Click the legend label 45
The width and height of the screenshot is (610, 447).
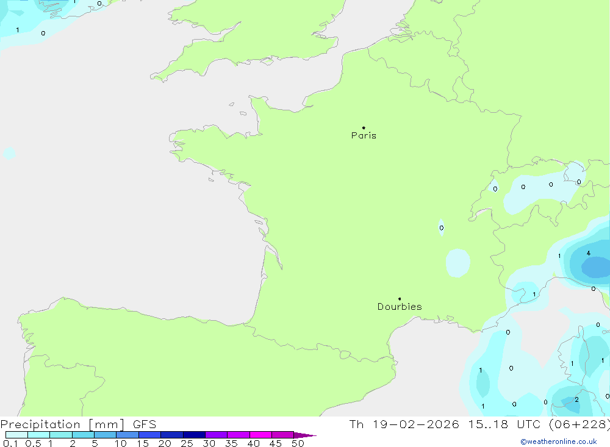click(x=276, y=443)
